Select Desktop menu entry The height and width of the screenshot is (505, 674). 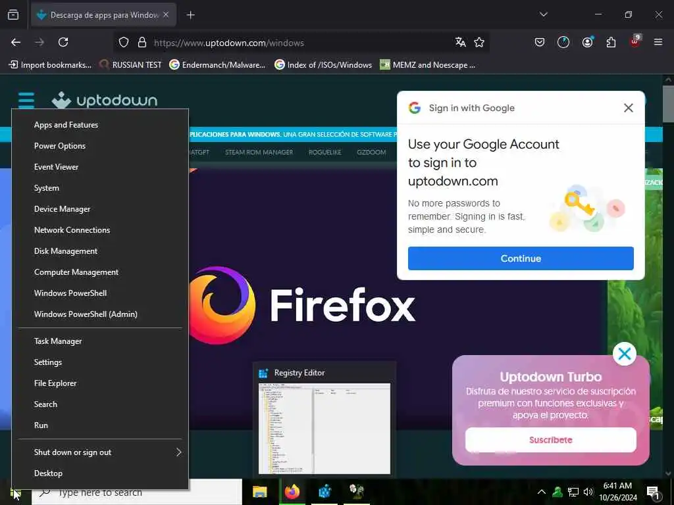100,473
